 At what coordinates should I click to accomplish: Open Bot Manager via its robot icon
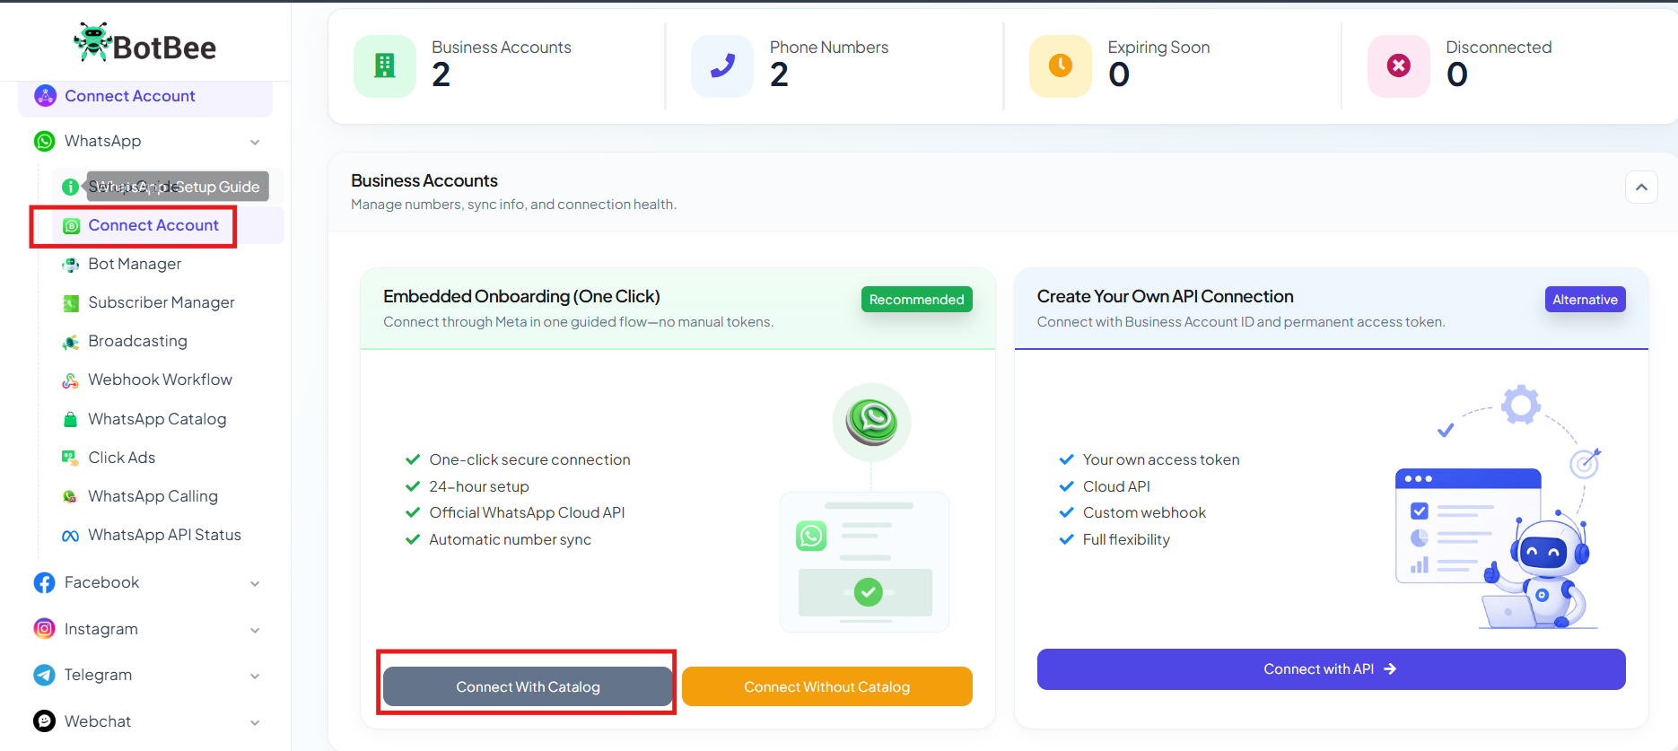pyautogui.click(x=70, y=265)
